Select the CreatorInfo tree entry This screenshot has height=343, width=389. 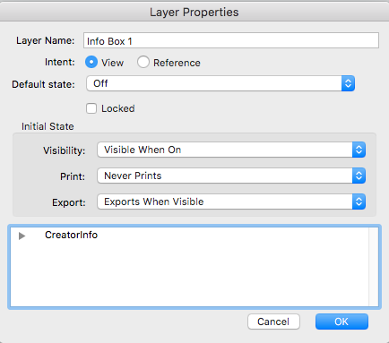71,235
